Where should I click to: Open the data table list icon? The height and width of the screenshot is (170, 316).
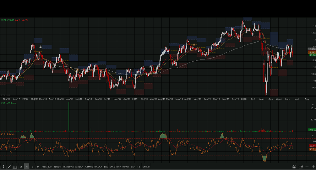coord(15,167)
